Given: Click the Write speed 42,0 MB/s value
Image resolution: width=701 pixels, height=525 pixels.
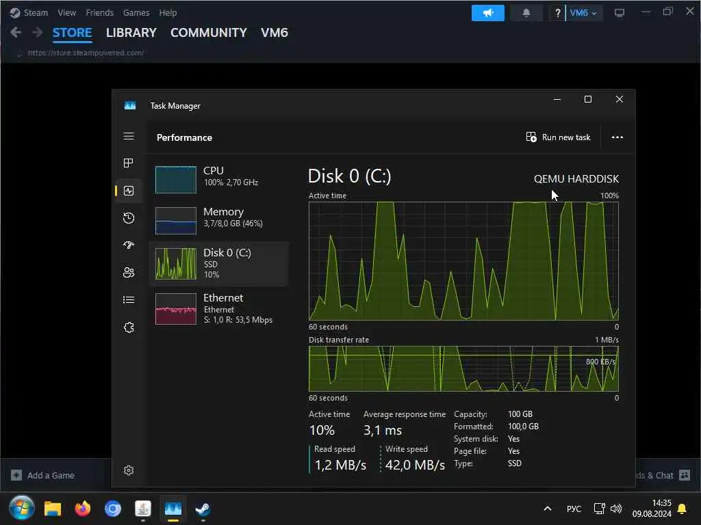Looking at the screenshot, I should pyautogui.click(x=415, y=465).
